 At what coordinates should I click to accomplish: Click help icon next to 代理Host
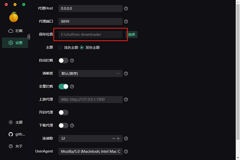[126, 8]
